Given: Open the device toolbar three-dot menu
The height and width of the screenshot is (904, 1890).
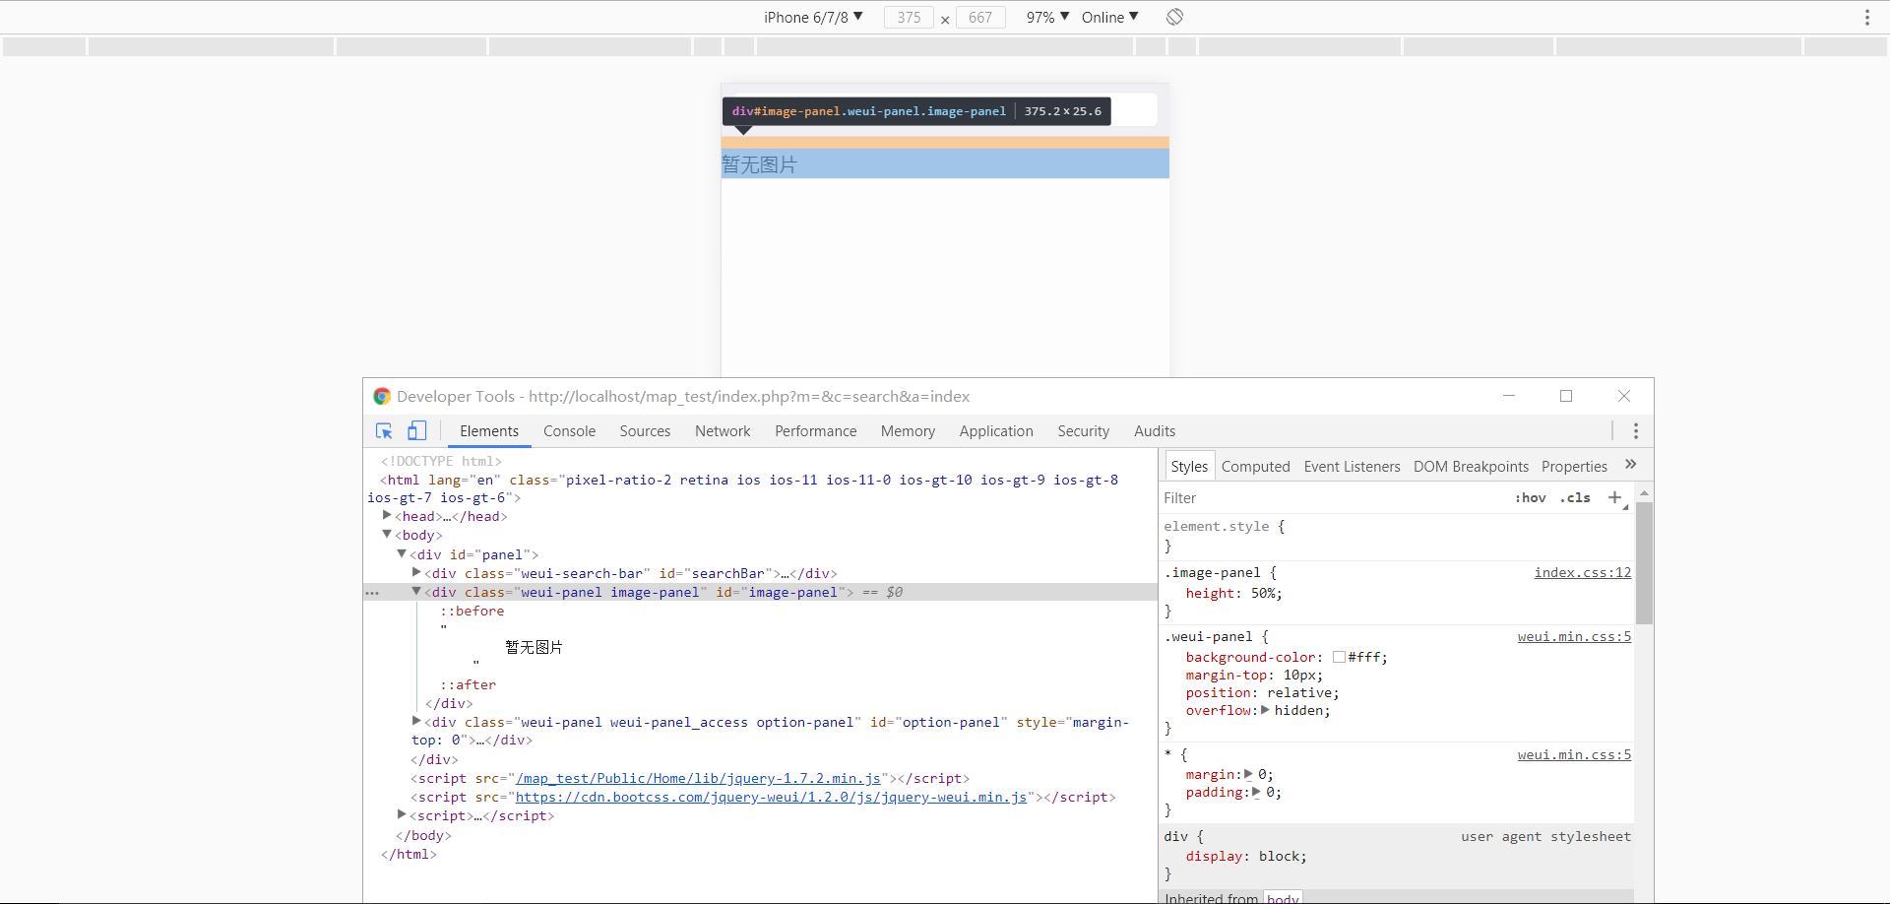Looking at the screenshot, I should pos(1866,17).
